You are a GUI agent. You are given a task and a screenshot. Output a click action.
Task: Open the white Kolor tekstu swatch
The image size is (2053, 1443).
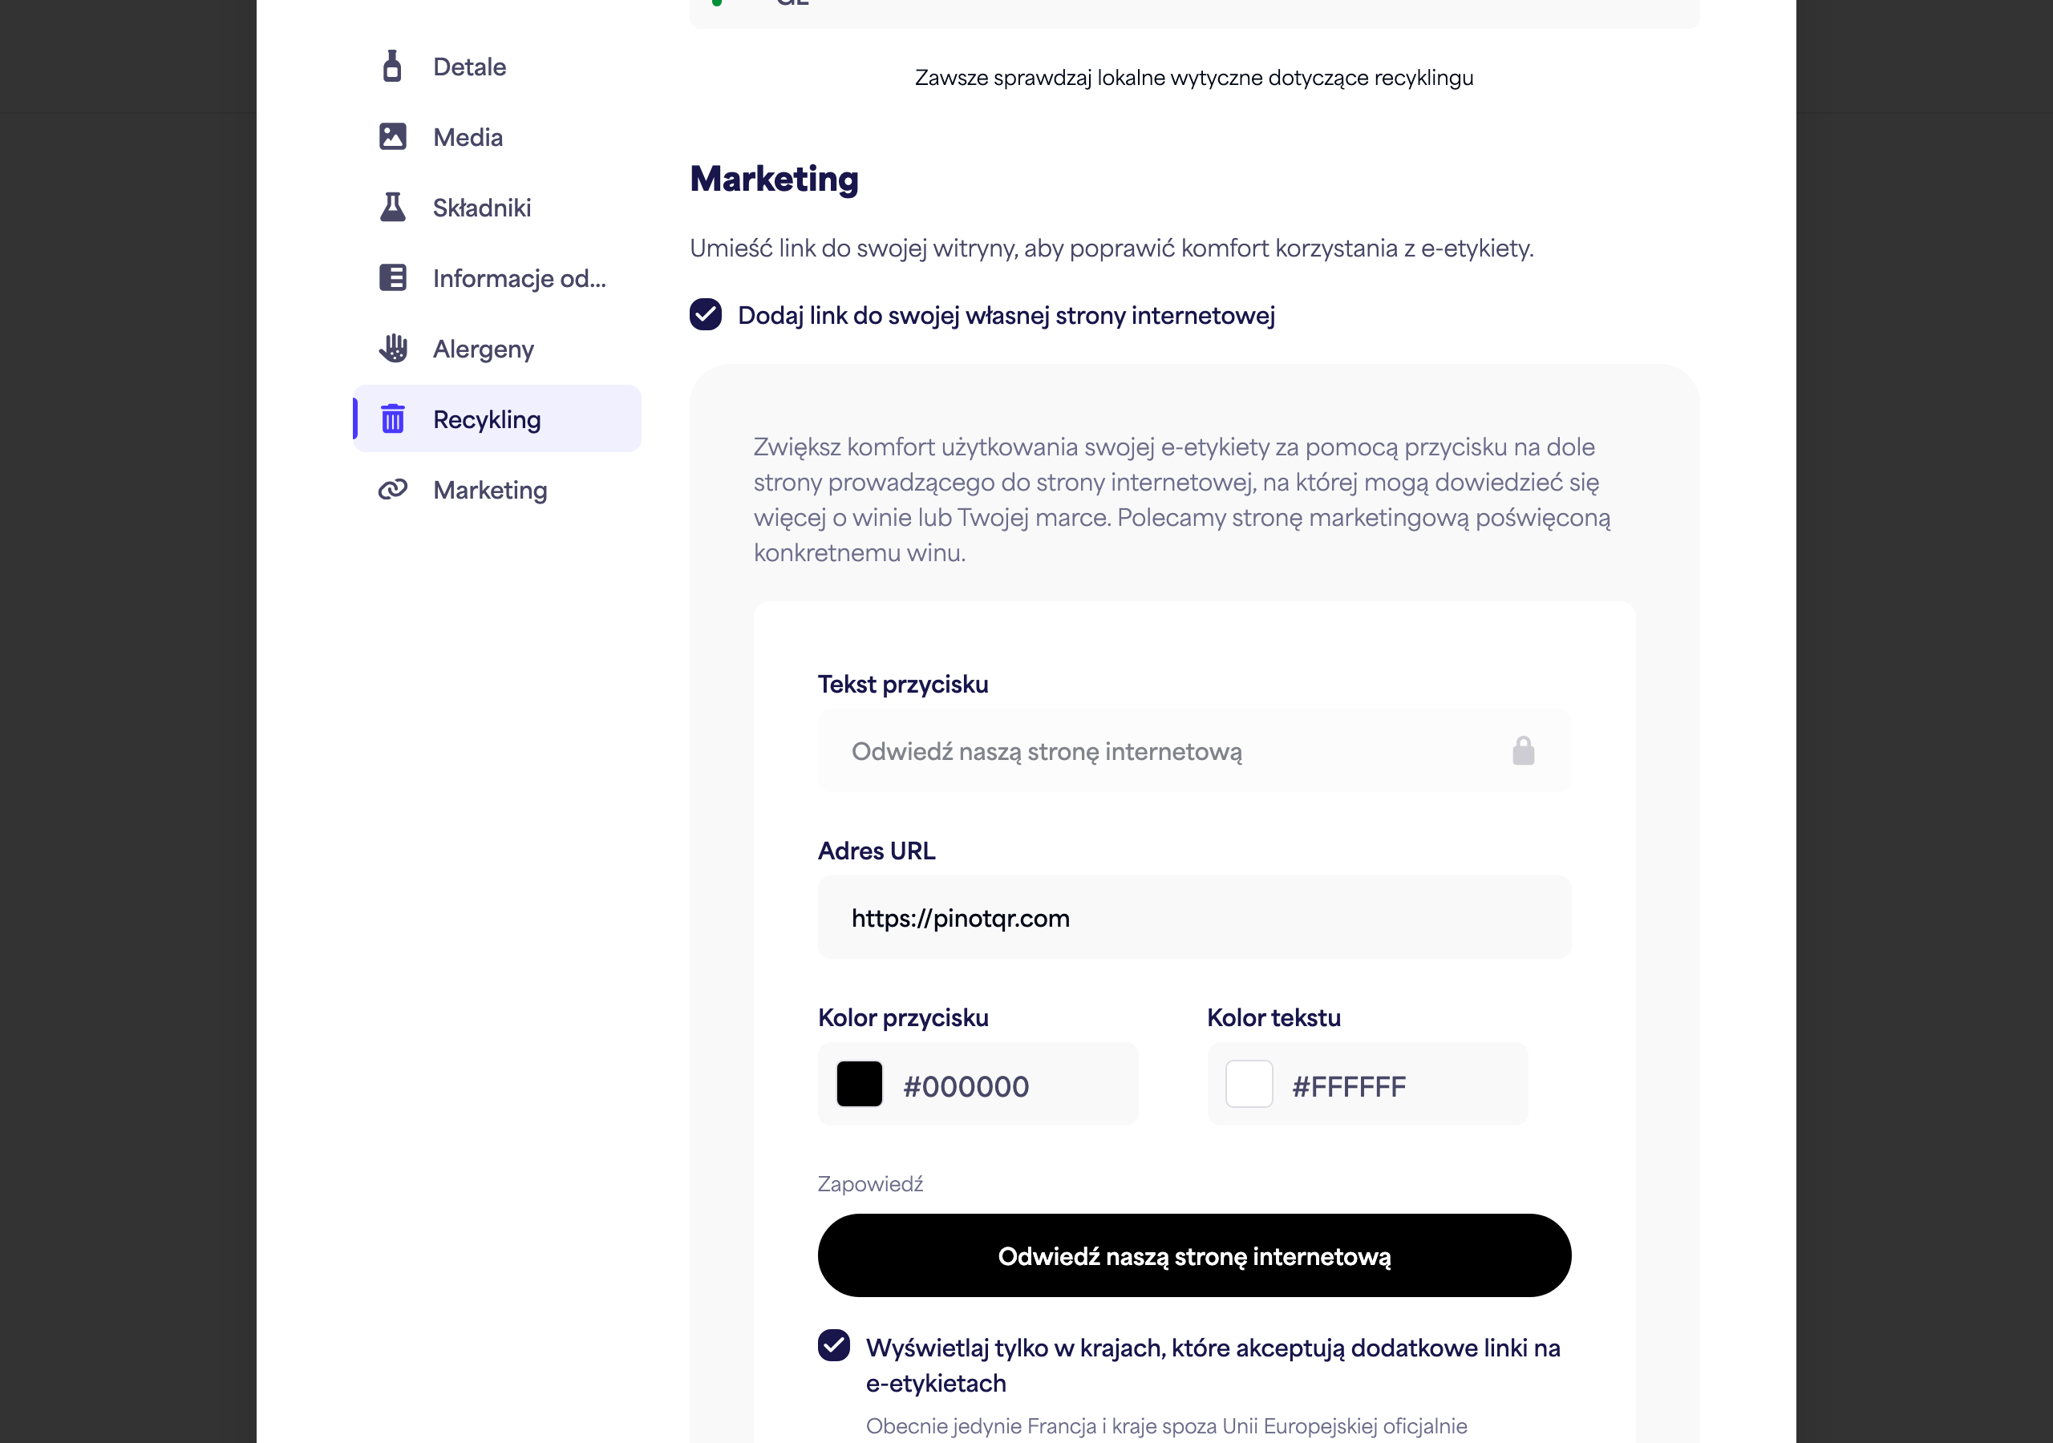(1249, 1085)
